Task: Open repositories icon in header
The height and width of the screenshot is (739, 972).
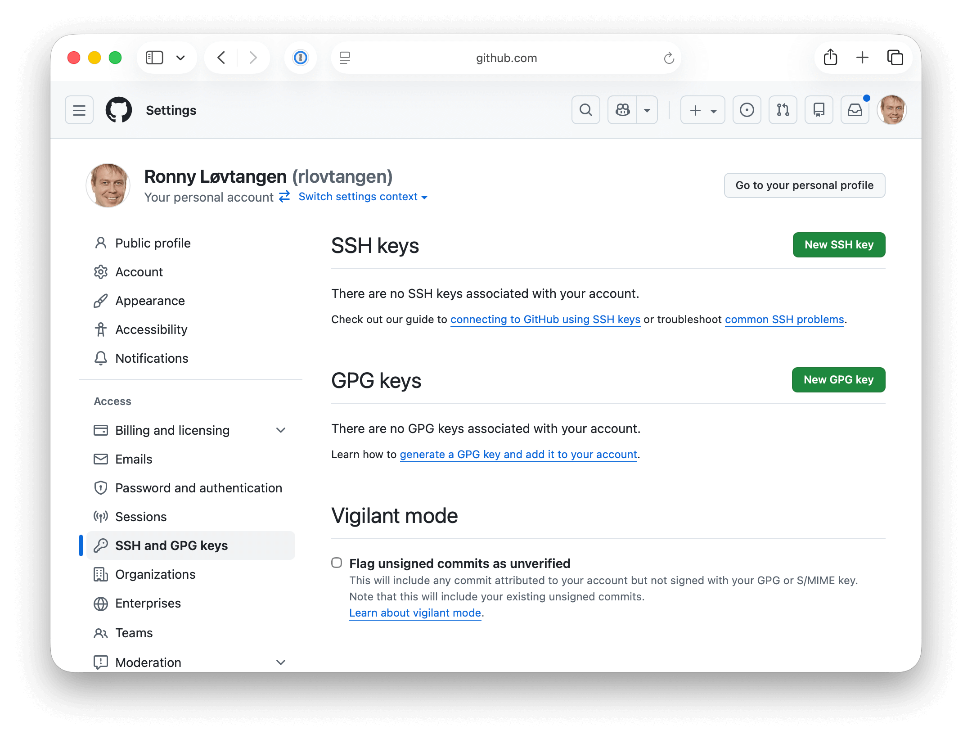Action: pyautogui.click(x=819, y=110)
